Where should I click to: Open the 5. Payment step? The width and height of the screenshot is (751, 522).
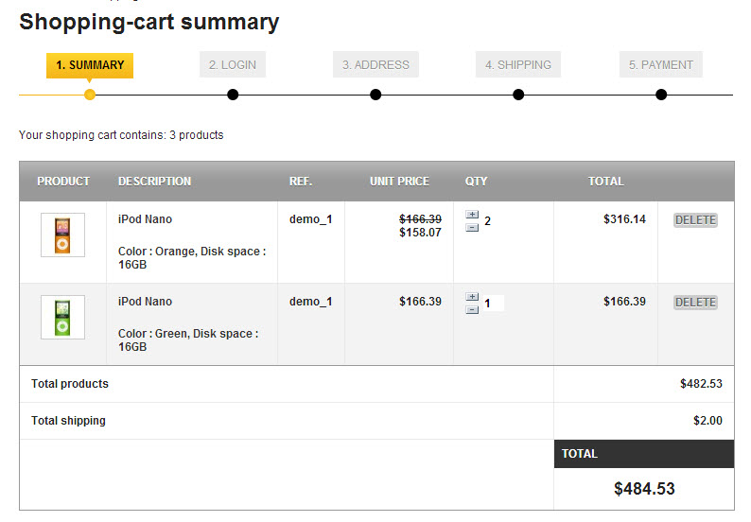661,65
